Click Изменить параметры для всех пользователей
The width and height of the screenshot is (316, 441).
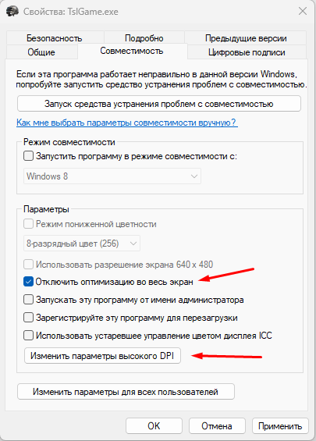coord(126,392)
